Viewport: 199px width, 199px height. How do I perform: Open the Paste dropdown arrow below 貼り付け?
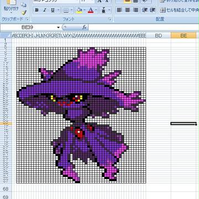pyautogui.click(x=11, y=13)
